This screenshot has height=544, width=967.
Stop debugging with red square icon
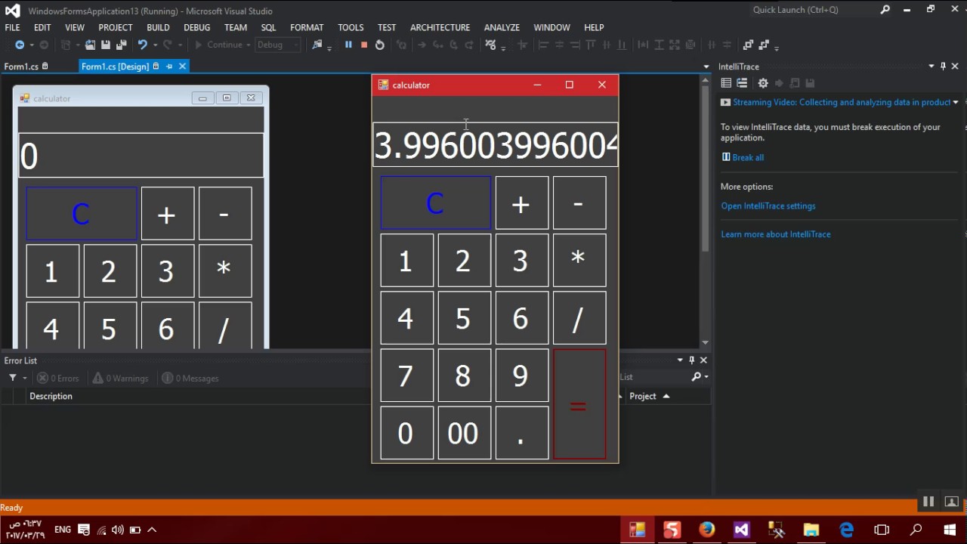pos(364,45)
